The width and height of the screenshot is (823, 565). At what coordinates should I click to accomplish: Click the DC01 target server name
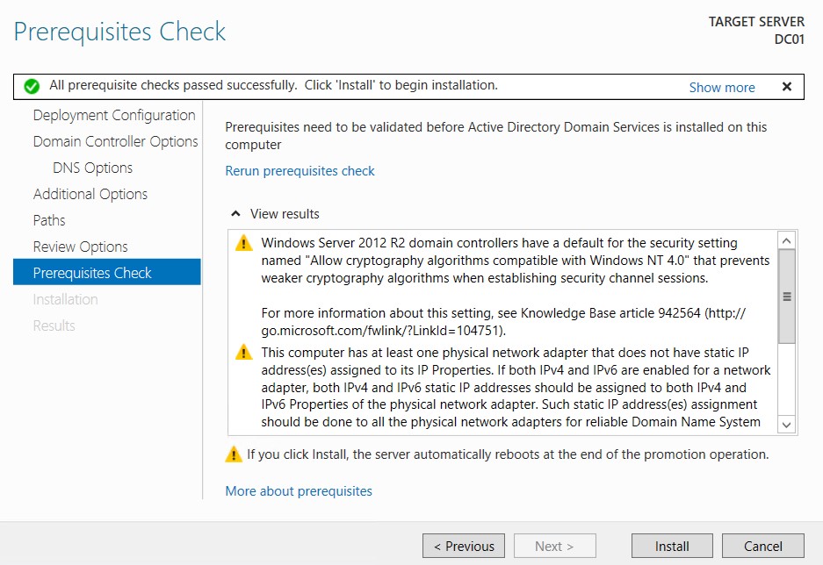[789, 39]
